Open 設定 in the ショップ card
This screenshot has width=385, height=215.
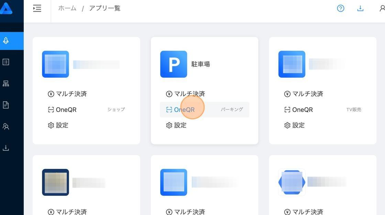coord(58,125)
